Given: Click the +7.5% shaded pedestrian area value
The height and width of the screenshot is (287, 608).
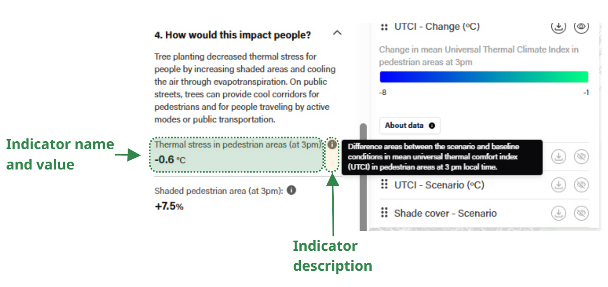Looking at the screenshot, I should 169,206.
